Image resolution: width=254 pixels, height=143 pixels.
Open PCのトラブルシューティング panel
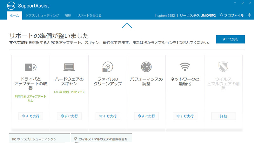point(39,138)
